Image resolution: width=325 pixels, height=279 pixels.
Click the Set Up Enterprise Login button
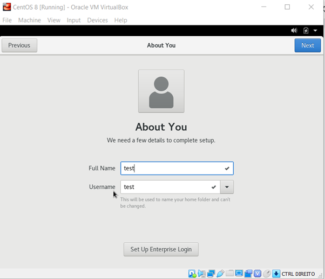(x=161, y=249)
